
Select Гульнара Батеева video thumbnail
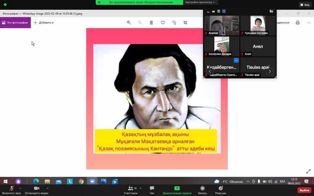258,25
